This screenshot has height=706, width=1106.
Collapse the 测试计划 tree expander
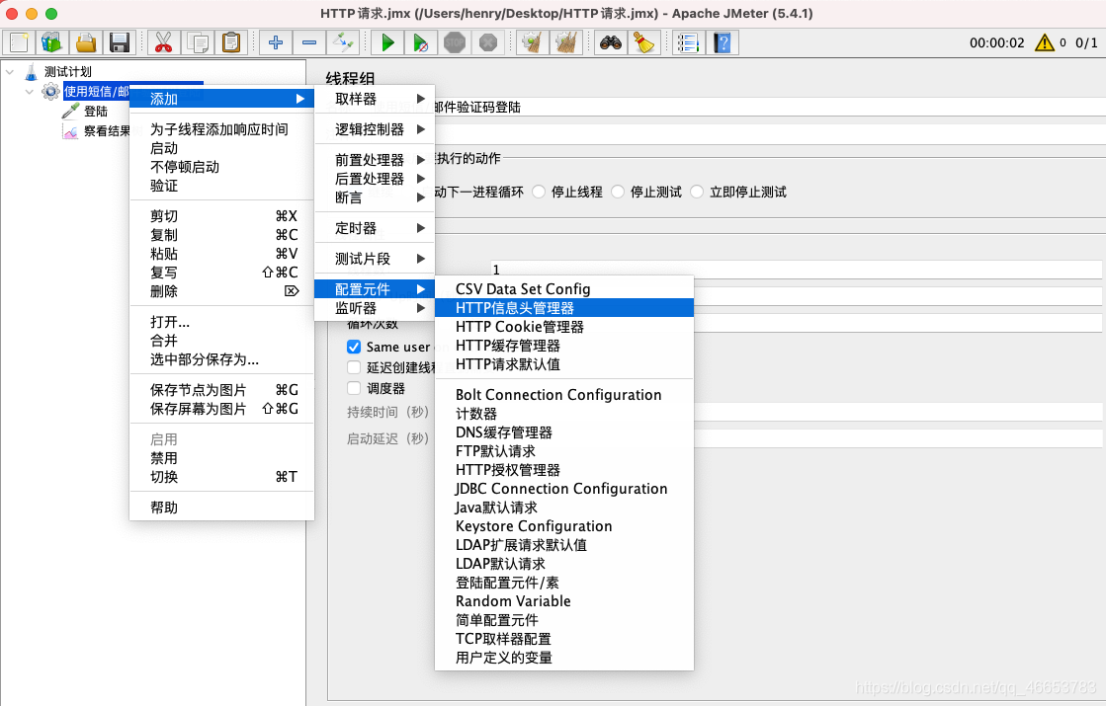point(10,72)
